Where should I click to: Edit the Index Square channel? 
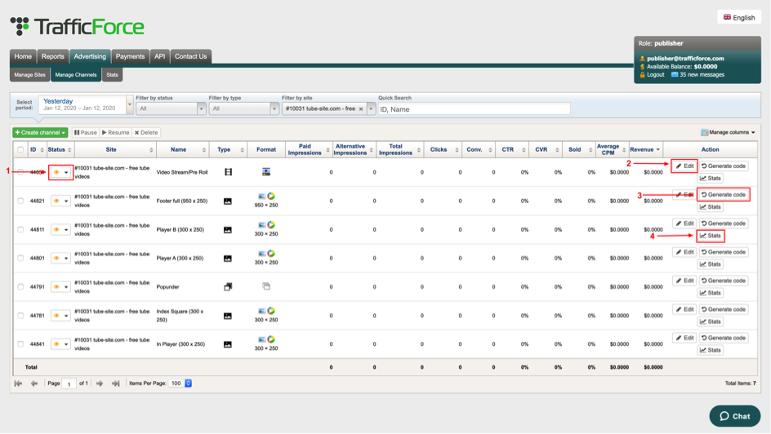click(684, 309)
